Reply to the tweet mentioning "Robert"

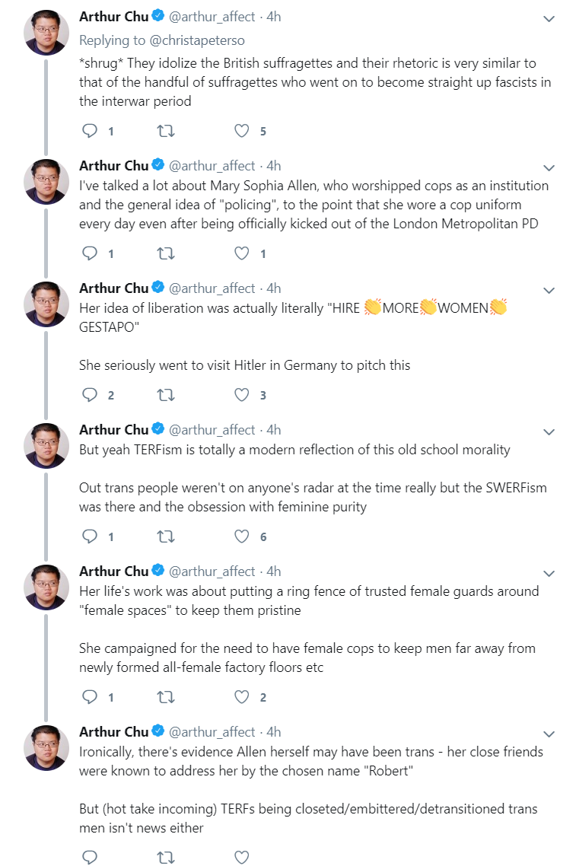pos(90,857)
